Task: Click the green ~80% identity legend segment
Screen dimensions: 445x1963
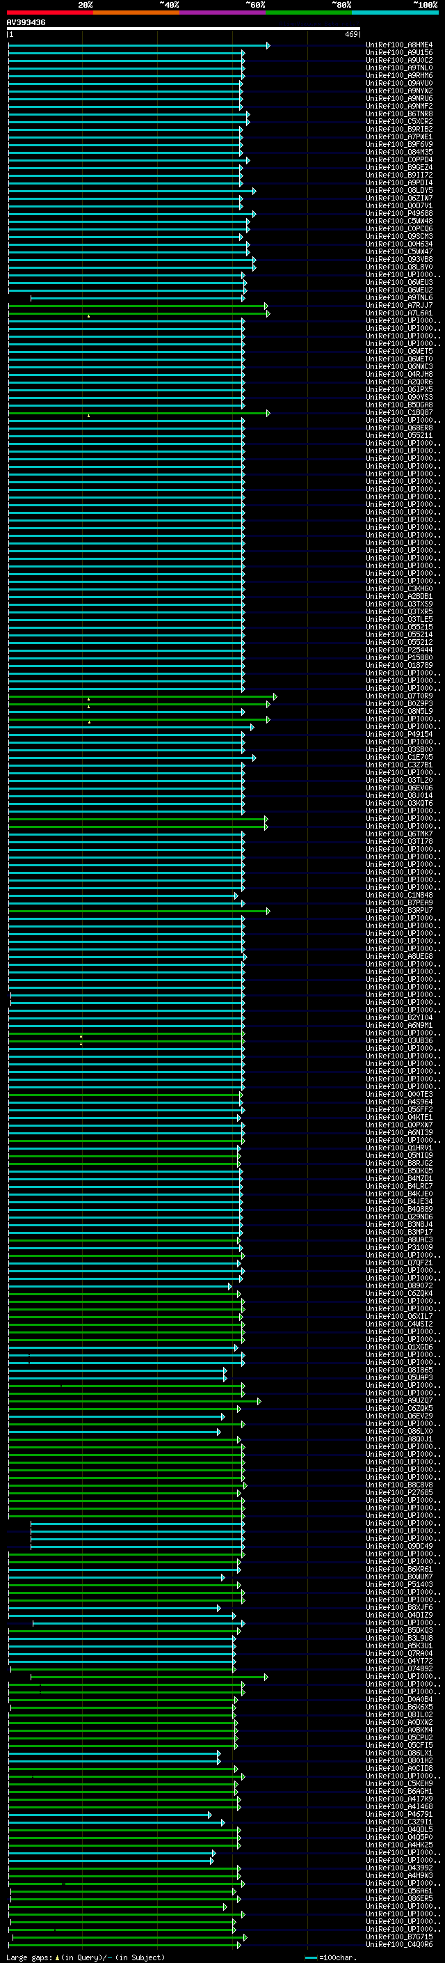Action: tap(309, 13)
